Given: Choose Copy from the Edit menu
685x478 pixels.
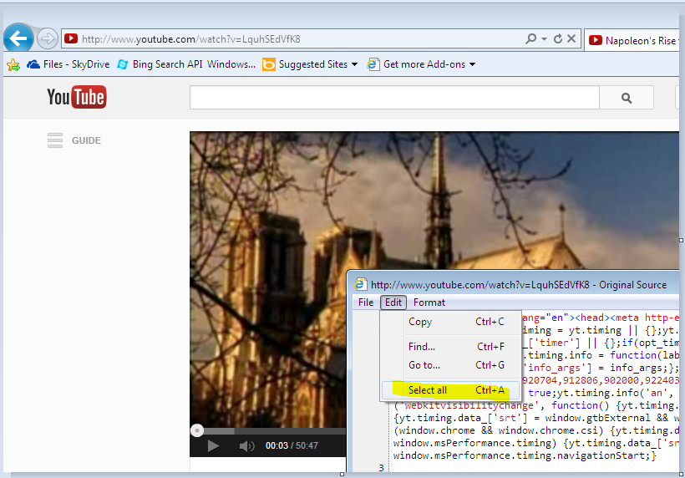Looking at the screenshot, I should pyautogui.click(x=451, y=322).
